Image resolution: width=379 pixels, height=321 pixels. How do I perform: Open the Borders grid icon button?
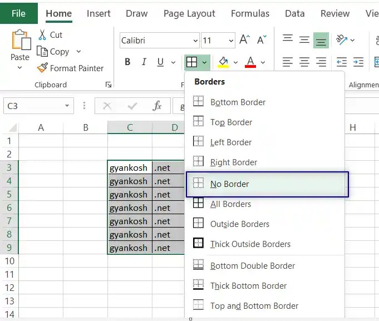pos(191,62)
